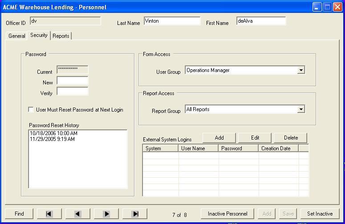Select the 11/29/2005 9:19 AM history entry
Viewport: 345px width, 224px height.
(52, 139)
